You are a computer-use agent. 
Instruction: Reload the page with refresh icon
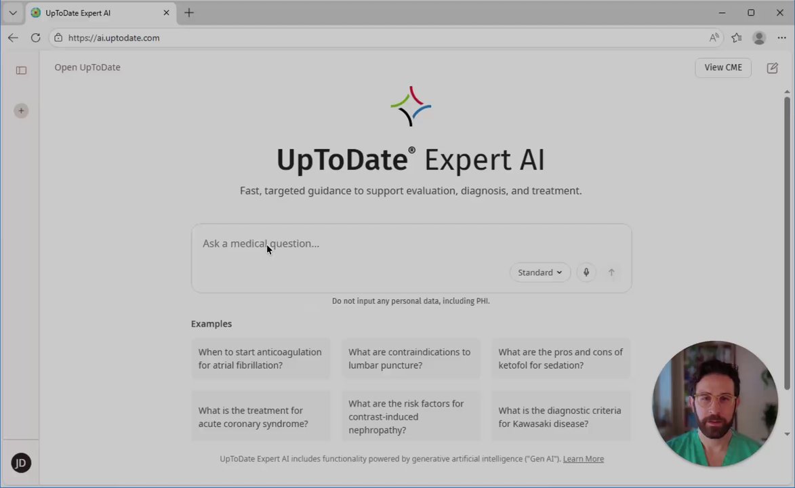pyautogui.click(x=35, y=37)
